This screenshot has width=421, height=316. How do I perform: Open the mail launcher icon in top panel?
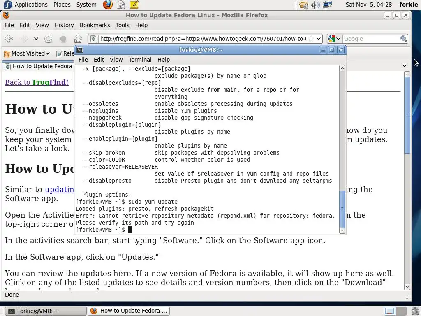(121, 5)
